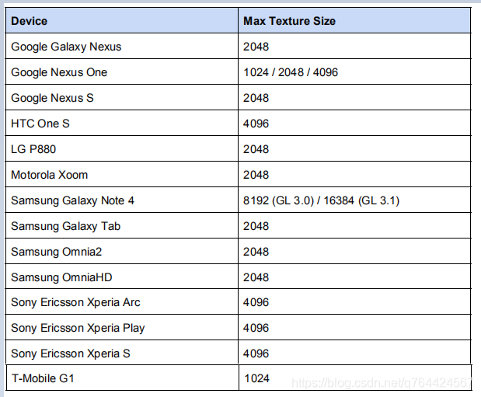The height and width of the screenshot is (397, 481).
Task: Select the Google Nexus S cell
Action: 53,98
